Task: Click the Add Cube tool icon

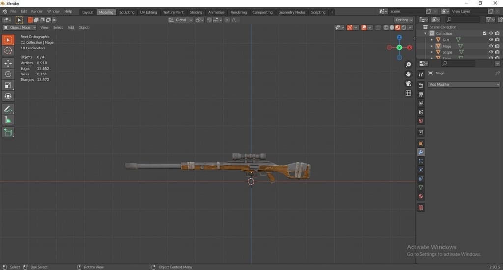Action: pyautogui.click(x=8, y=132)
